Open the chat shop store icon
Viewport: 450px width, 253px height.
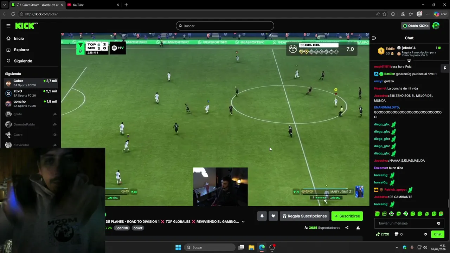[397, 234]
